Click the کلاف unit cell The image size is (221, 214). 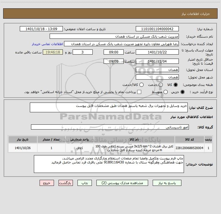click(80, 148)
